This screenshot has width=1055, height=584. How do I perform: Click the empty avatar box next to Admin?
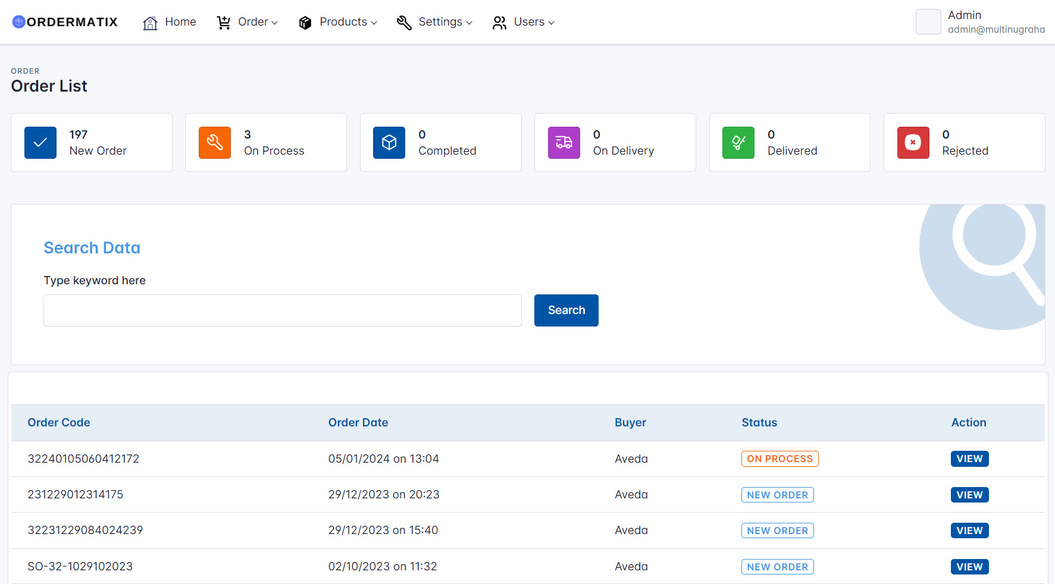(x=928, y=22)
